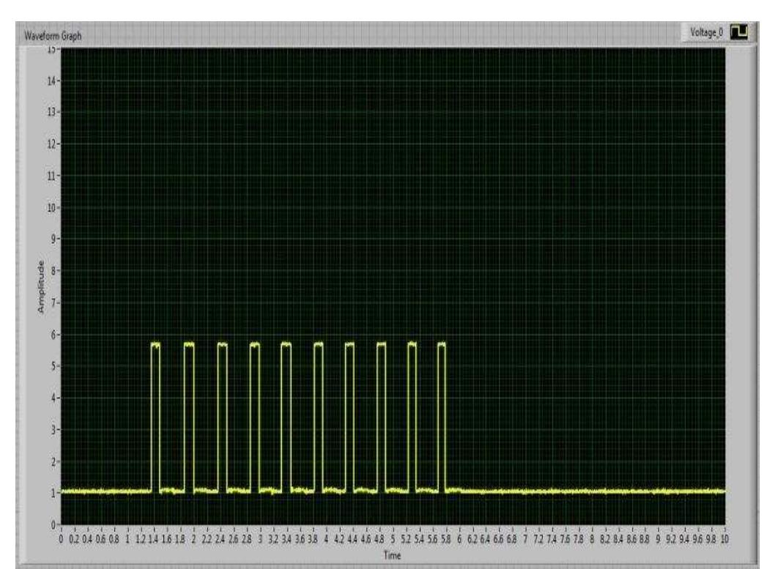Click the x-axis tick value 6.6
This screenshot has height=569, width=770.
pos(498,539)
